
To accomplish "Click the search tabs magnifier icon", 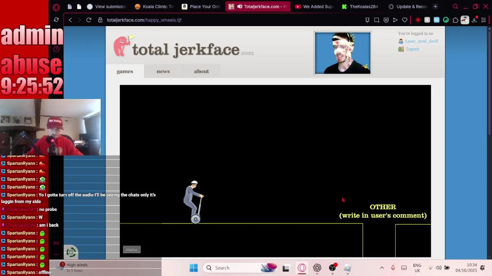I will 455,7.
